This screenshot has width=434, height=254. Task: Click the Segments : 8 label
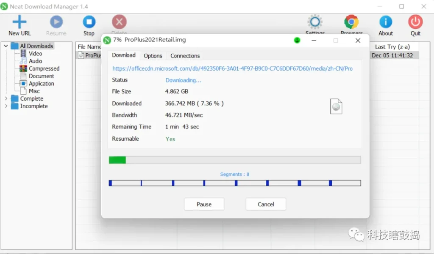click(234, 174)
